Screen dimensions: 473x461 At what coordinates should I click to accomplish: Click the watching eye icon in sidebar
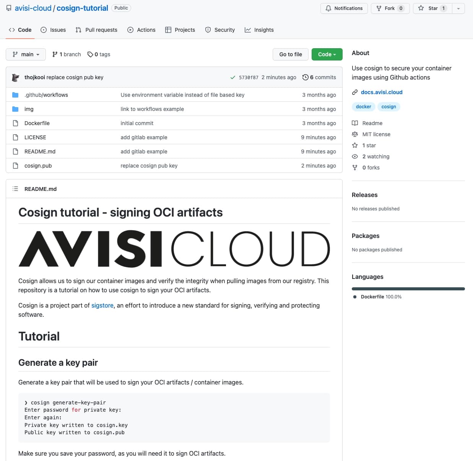click(355, 156)
